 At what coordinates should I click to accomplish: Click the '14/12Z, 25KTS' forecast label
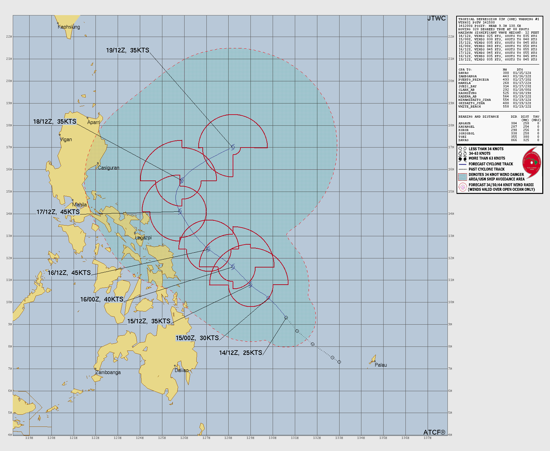coord(240,353)
